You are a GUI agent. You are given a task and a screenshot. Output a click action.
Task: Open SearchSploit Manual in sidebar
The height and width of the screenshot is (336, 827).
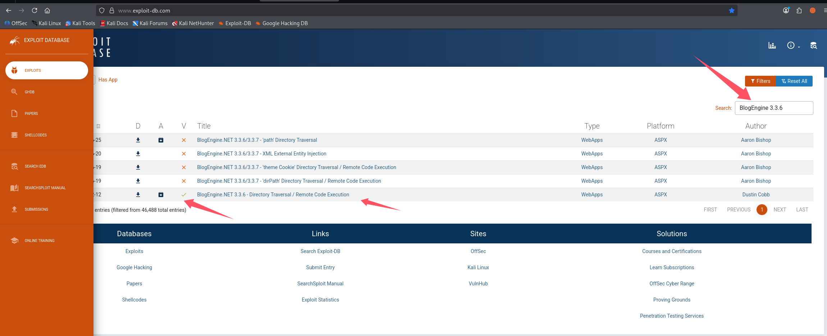pos(45,188)
